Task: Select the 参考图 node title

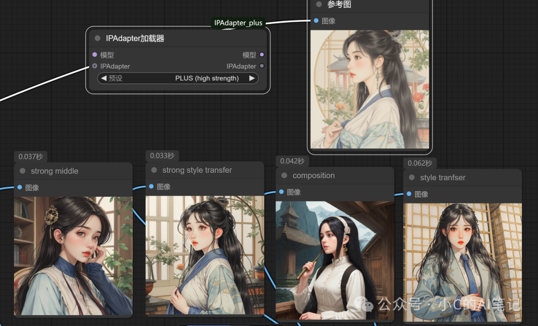Action: coord(339,4)
